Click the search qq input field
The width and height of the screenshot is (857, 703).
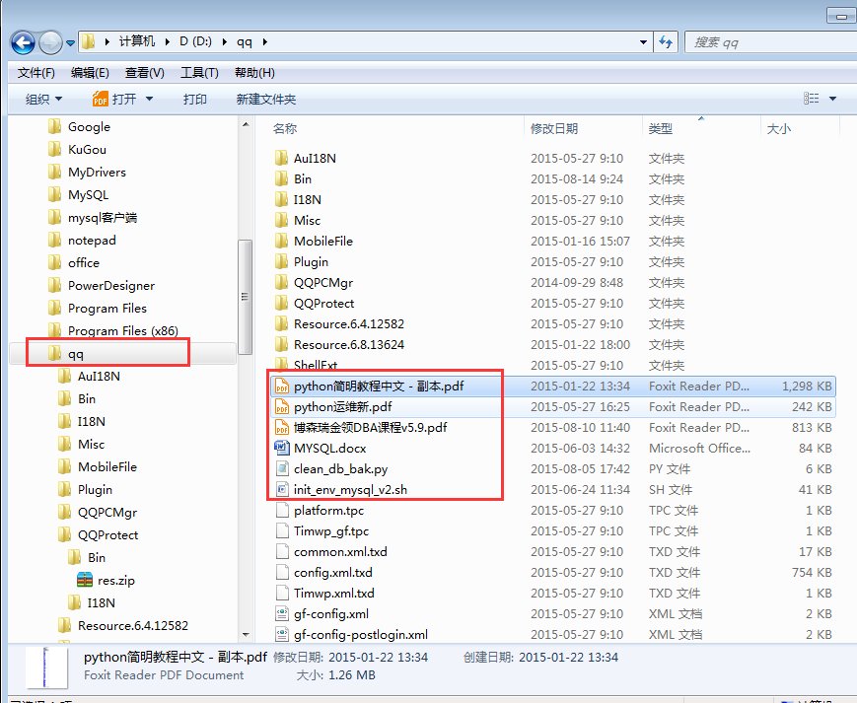(x=770, y=42)
